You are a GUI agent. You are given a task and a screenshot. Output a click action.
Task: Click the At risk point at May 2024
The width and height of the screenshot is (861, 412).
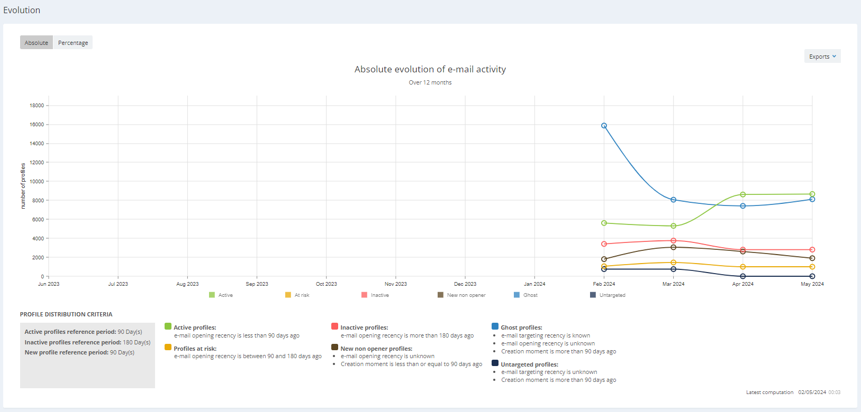812,267
